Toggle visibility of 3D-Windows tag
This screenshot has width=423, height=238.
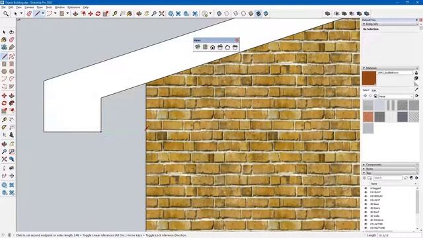tap(365, 220)
